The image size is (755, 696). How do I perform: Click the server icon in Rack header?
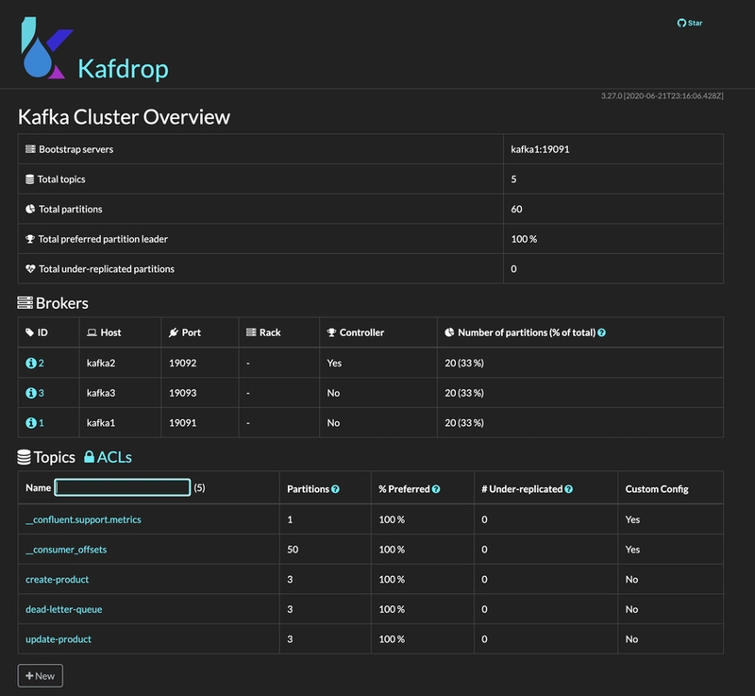coord(251,332)
